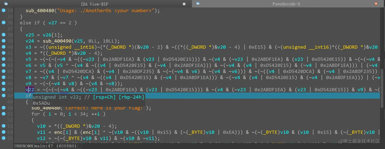
Task: Toggle breakpoint dot on line 43
Action: click(x=3, y=65)
